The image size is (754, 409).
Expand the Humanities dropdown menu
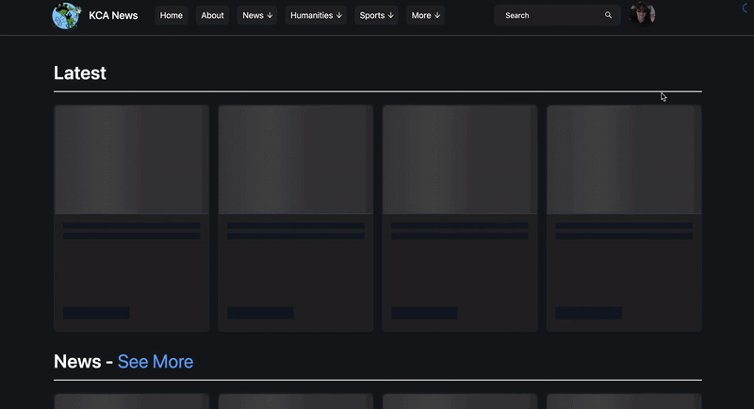click(316, 15)
